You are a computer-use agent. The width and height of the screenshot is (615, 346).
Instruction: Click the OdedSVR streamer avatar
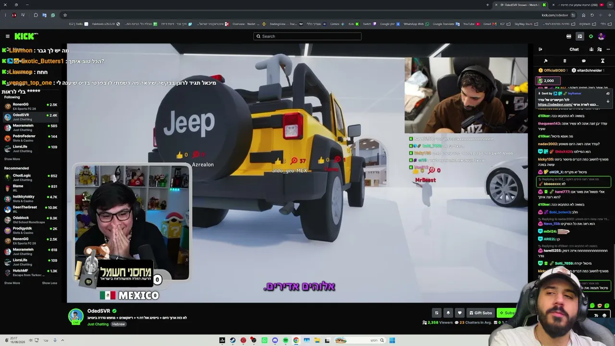click(75, 316)
